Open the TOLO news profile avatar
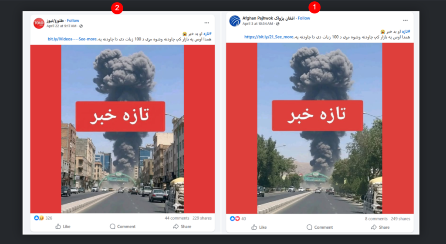The width and height of the screenshot is (446, 244). [x=39, y=23]
